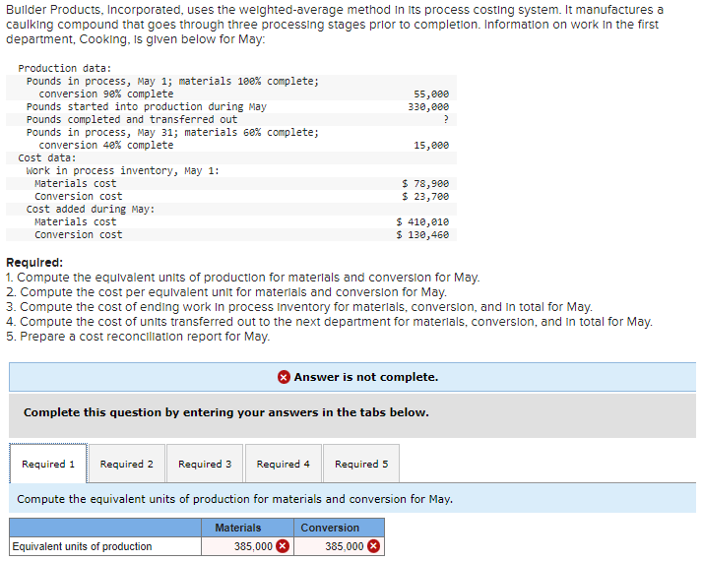Click the 'Equivalent units of production' row label

82,546
